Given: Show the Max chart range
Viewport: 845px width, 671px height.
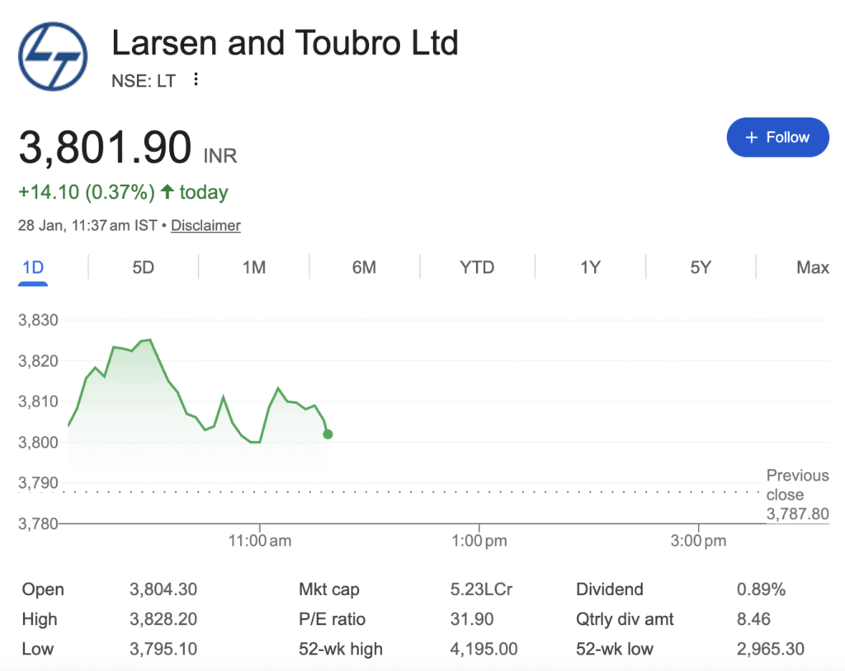Looking at the screenshot, I should point(813,267).
